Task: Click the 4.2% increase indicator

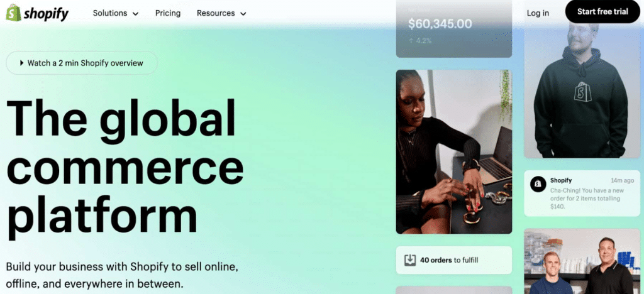Action: click(x=420, y=41)
